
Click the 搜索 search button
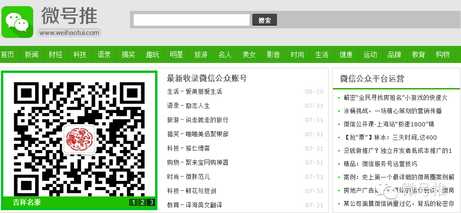265,20
